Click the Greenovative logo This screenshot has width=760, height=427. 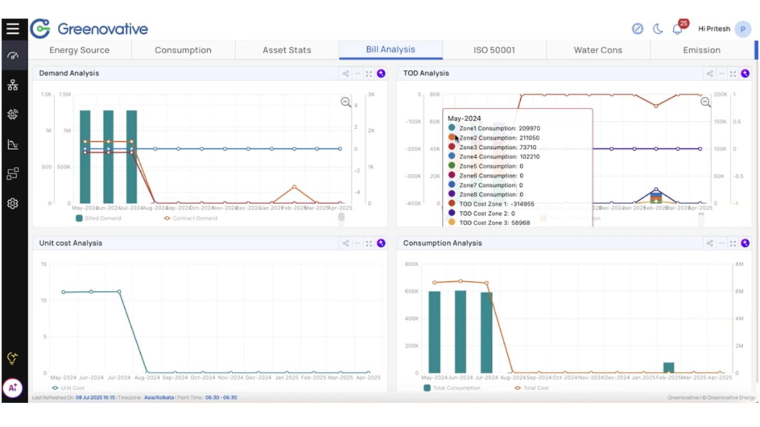(89, 29)
